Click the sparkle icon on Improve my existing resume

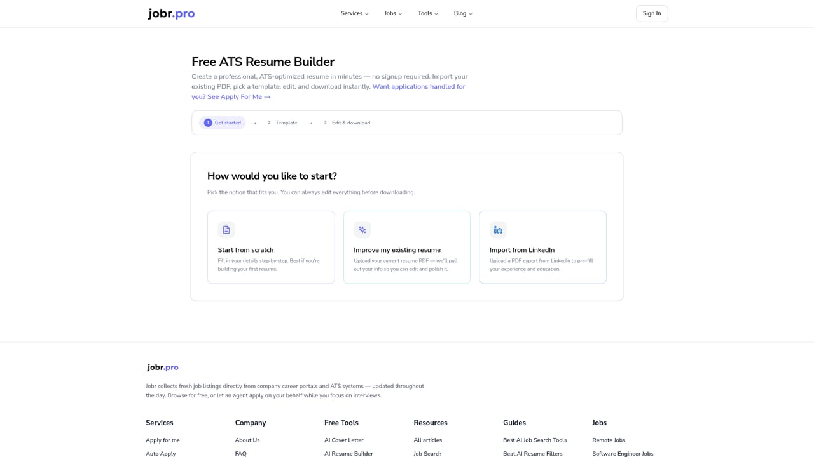(x=362, y=230)
